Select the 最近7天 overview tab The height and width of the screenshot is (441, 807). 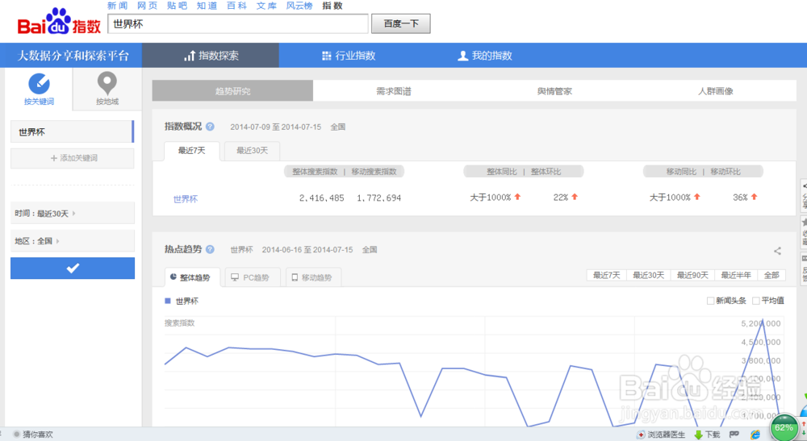(191, 151)
